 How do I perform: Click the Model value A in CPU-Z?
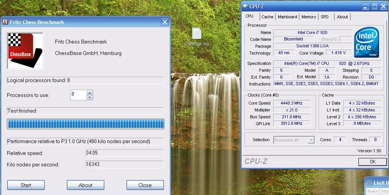point(327,70)
